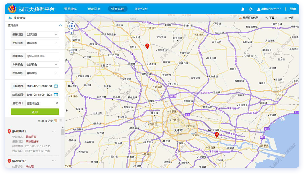Click first record plate 蒙AB8912
Viewport: 304px width, 174px height.
19,131
